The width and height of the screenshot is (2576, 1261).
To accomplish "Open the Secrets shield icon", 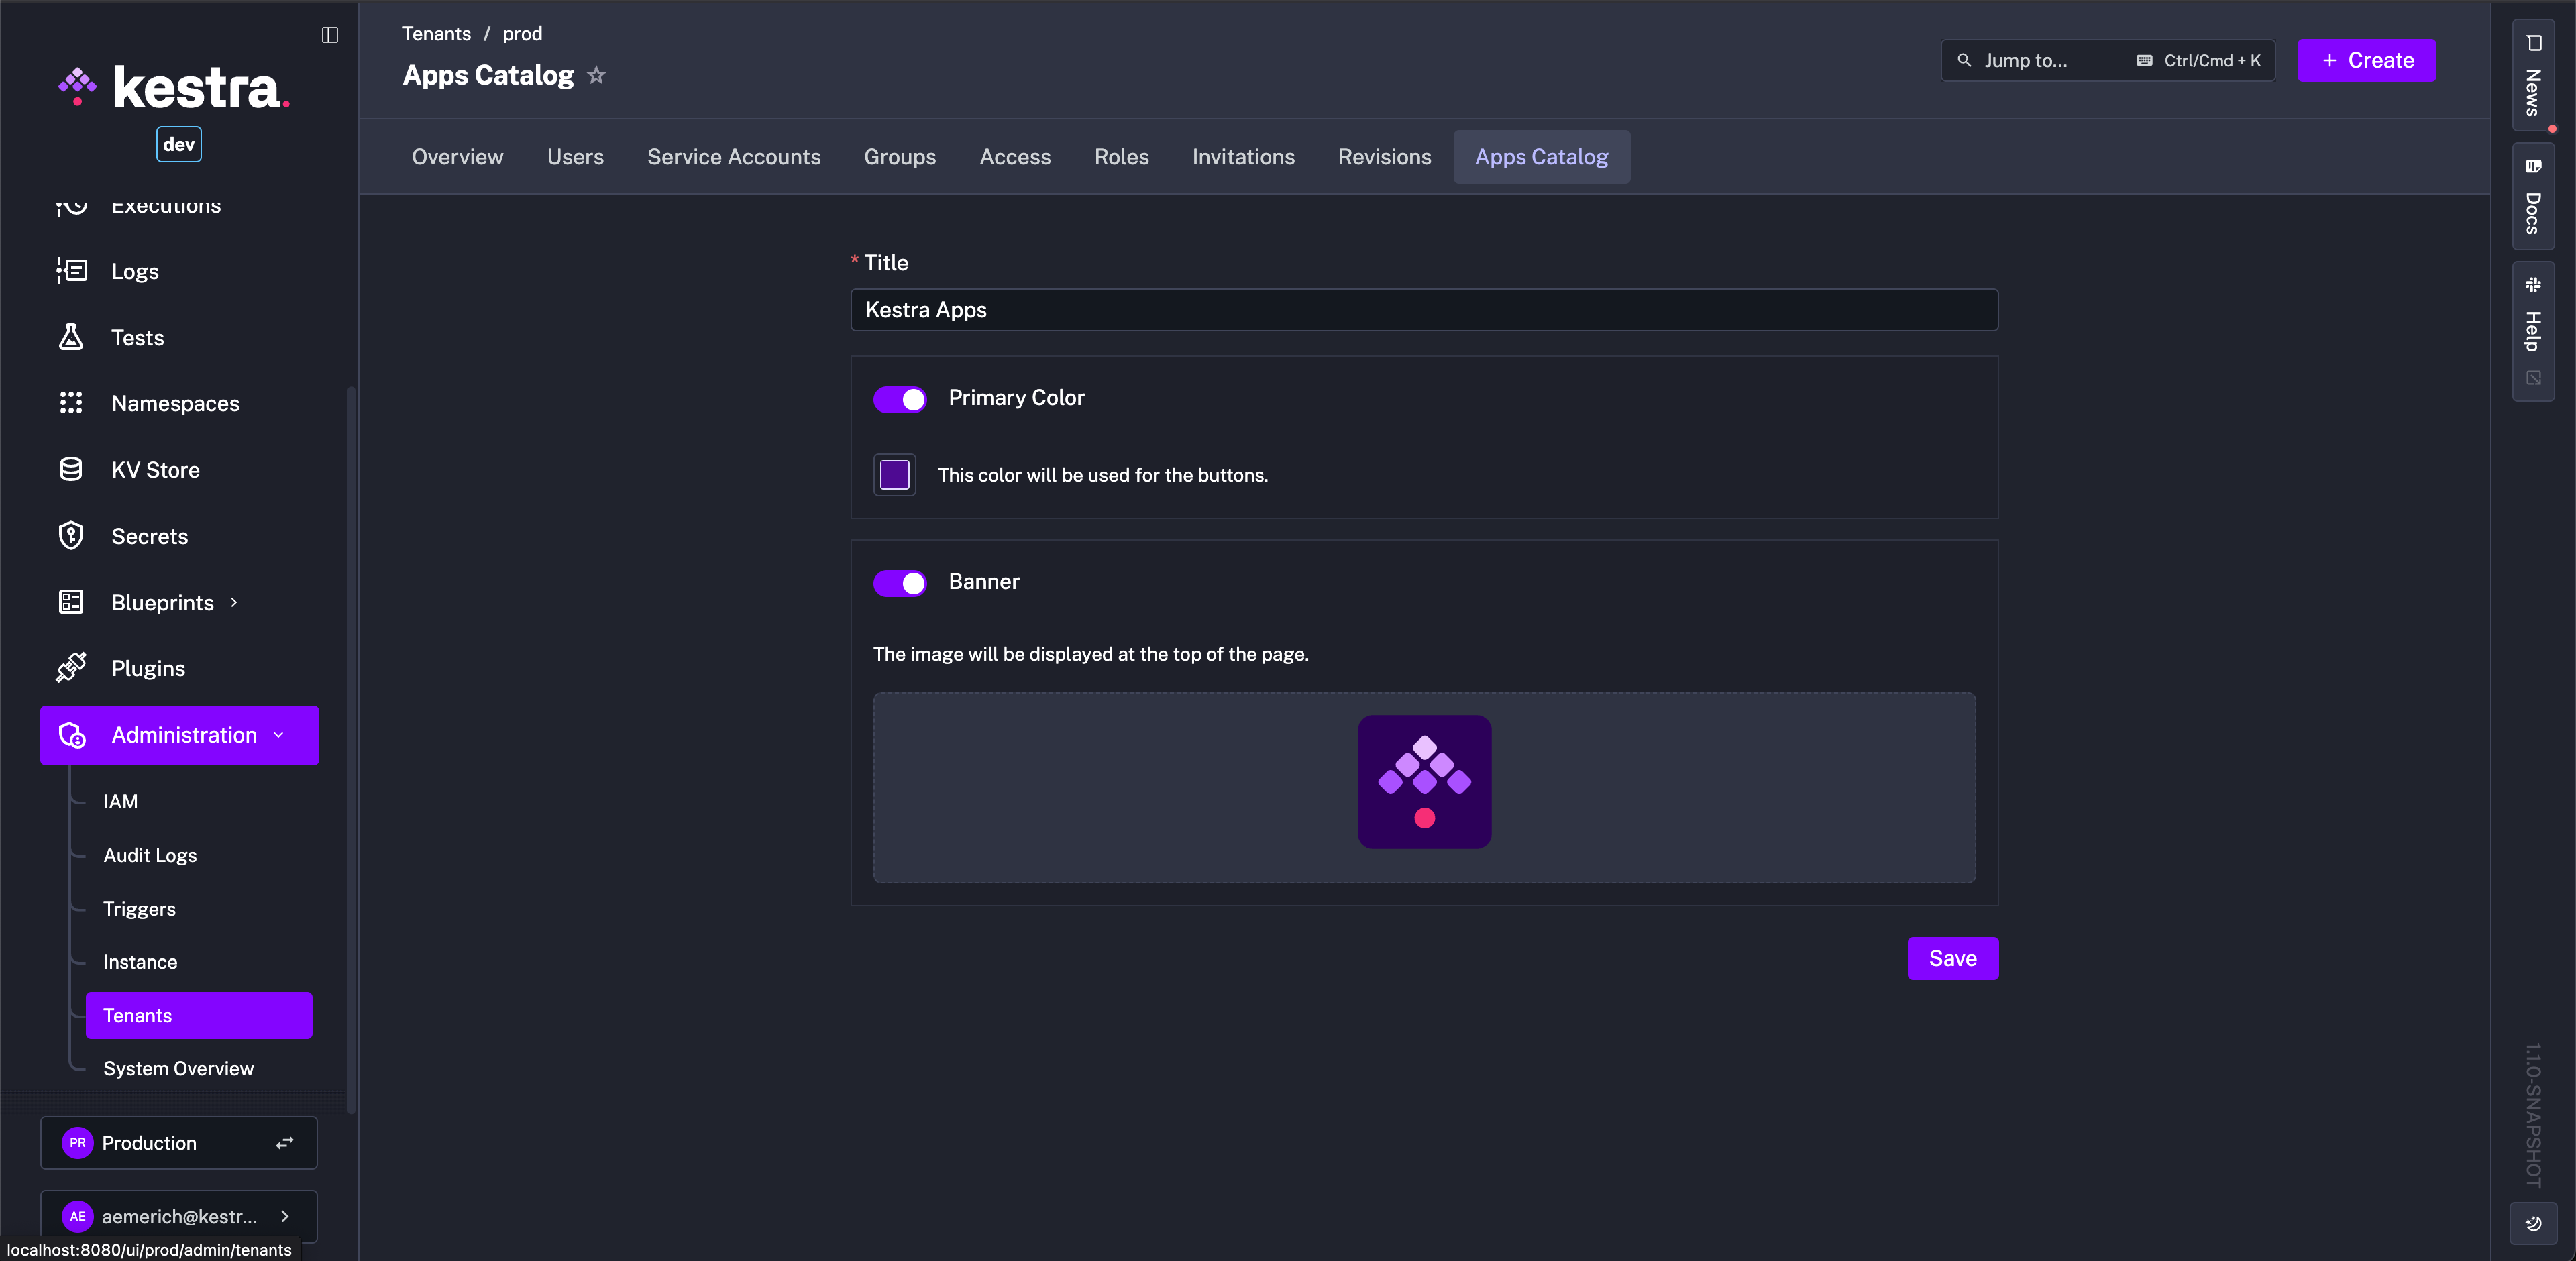I will pos(70,535).
